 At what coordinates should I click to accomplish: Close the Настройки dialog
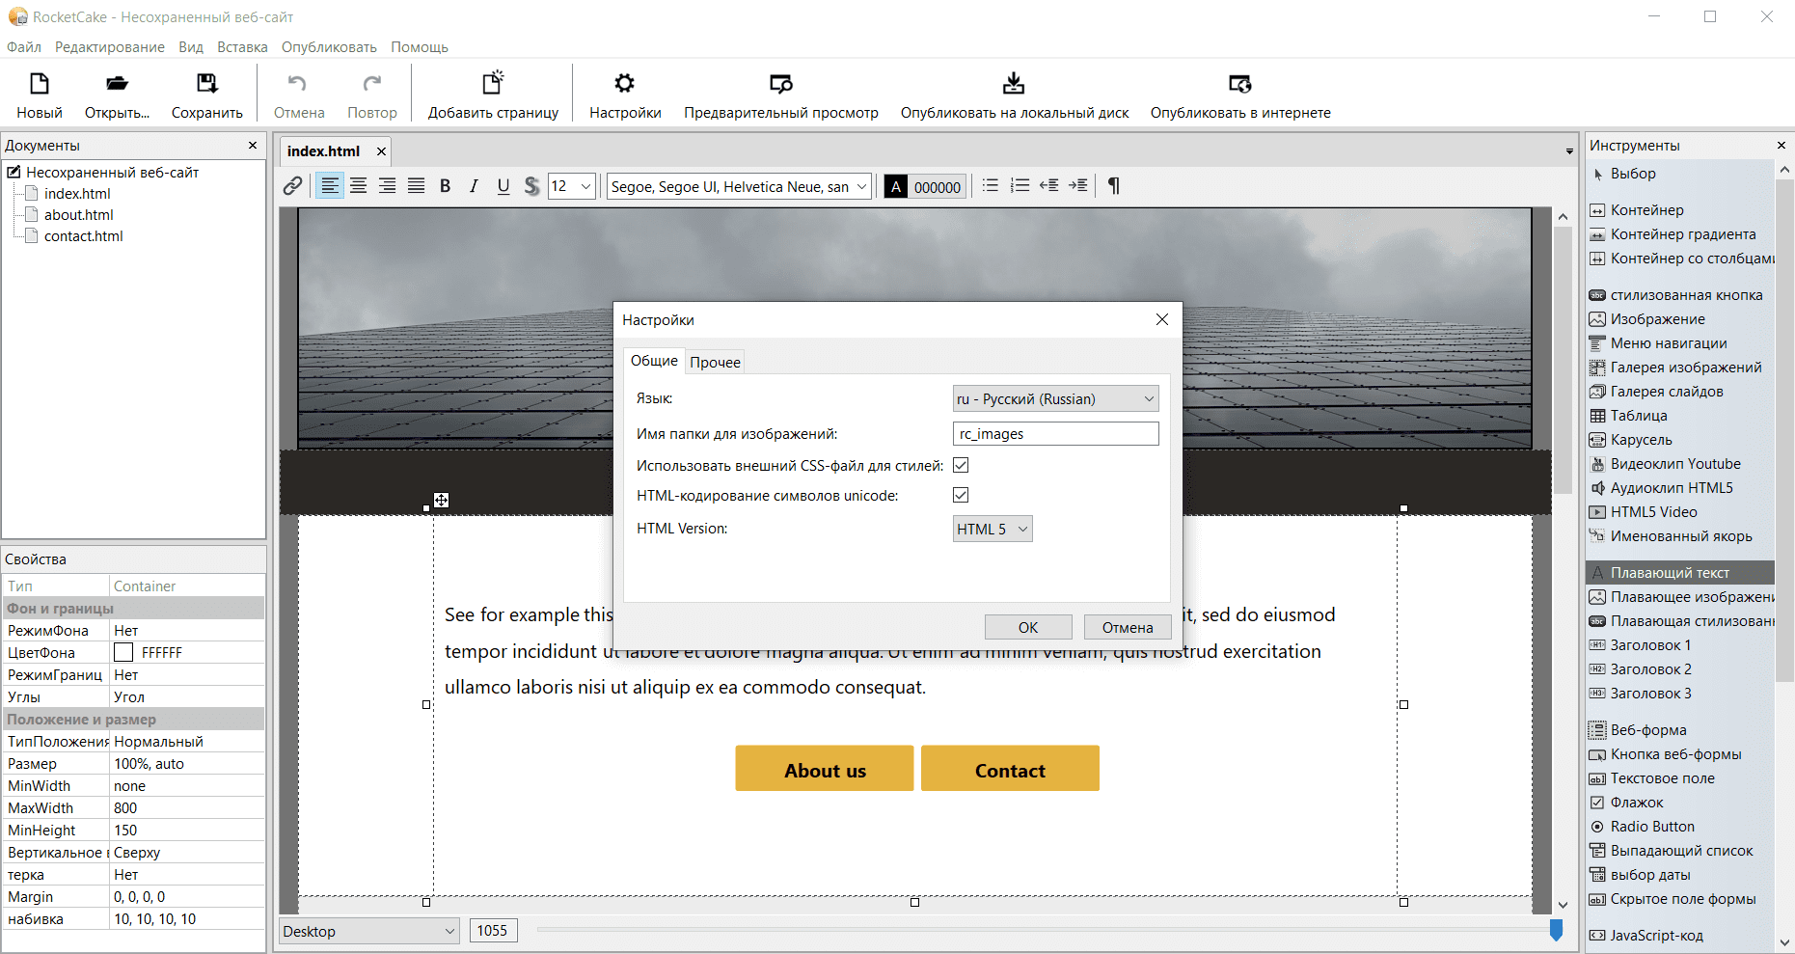coord(1162,319)
